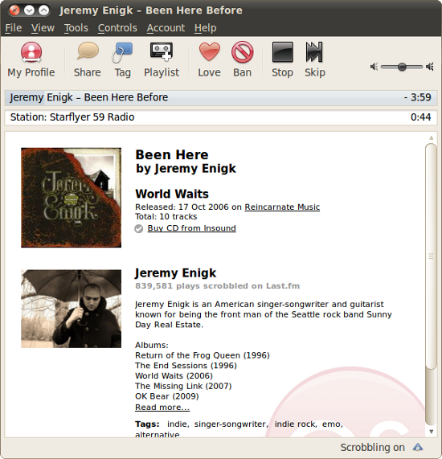
Task: Click the 'Been Here' track title heading
Action: tap(172, 154)
